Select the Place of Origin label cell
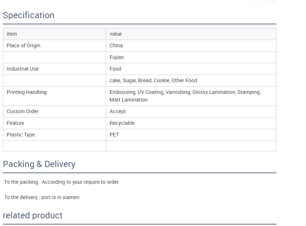Image resolution: width=306 pixels, height=226 pixels. pos(23,45)
